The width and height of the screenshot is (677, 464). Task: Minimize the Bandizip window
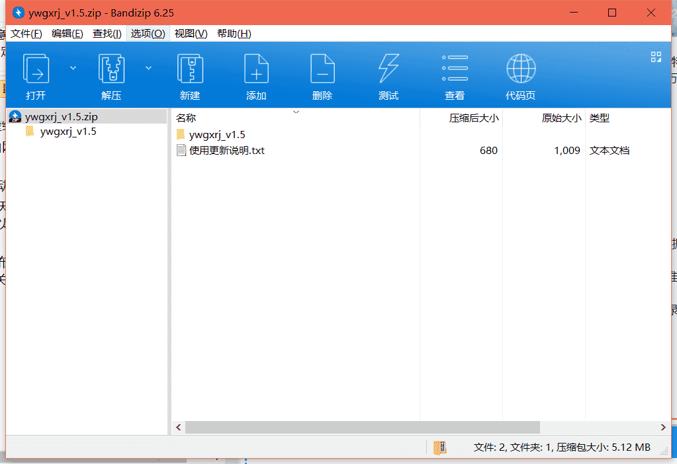[x=574, y=13]
